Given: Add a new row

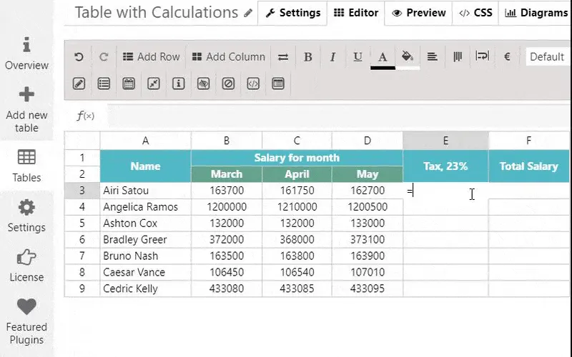Looking at the screenshot, I should pyautogui.click(x=152, y=57).
